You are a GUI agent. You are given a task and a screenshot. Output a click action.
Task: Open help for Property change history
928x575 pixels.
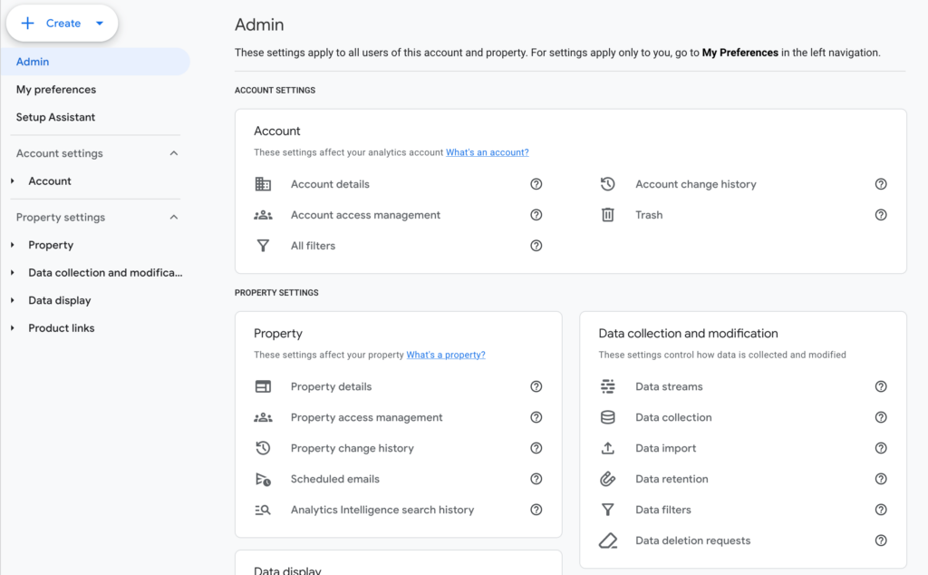(x=536, y=448)
